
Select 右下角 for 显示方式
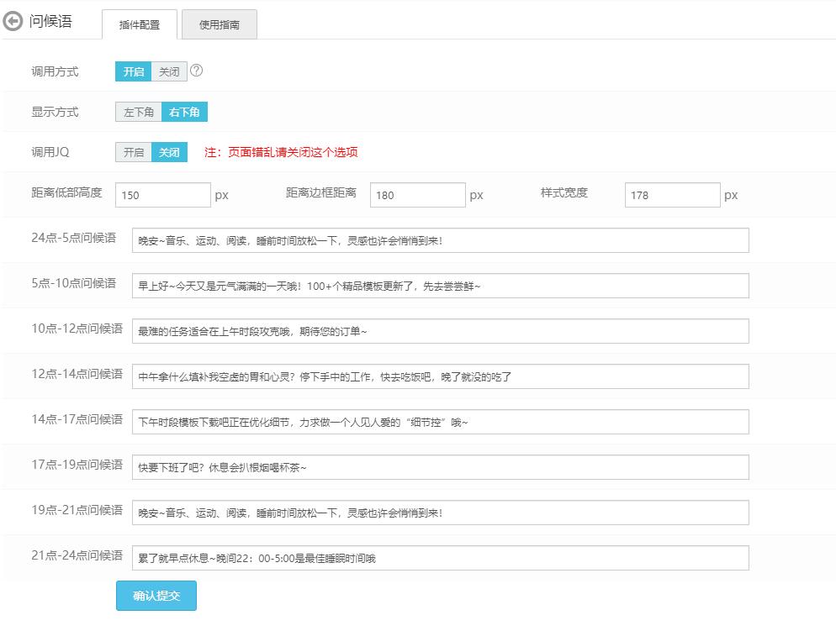tap(184, 112)
